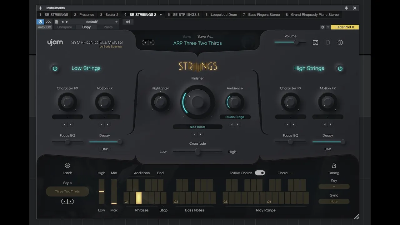Image resolution: width=400 pixels, height=225 pixels.
Task: Open the Nice Boost finisher selector
Action: pyautogui.click(x=197, y=127)
